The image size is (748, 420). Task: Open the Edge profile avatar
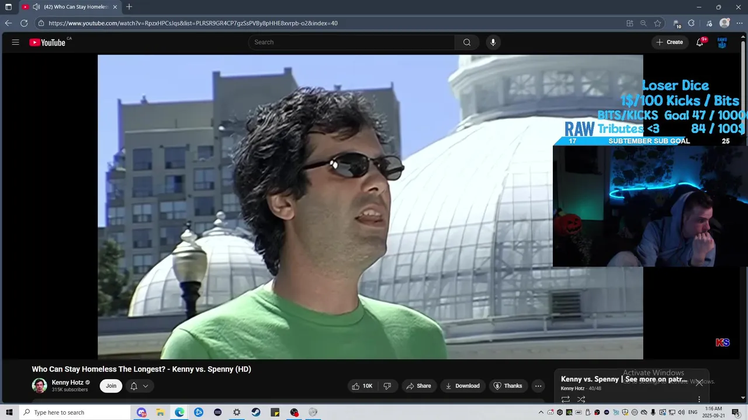pos(725,23)
